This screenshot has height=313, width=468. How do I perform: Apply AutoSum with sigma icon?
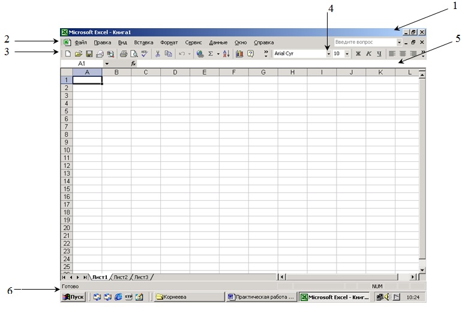click(x=211, y=54)
